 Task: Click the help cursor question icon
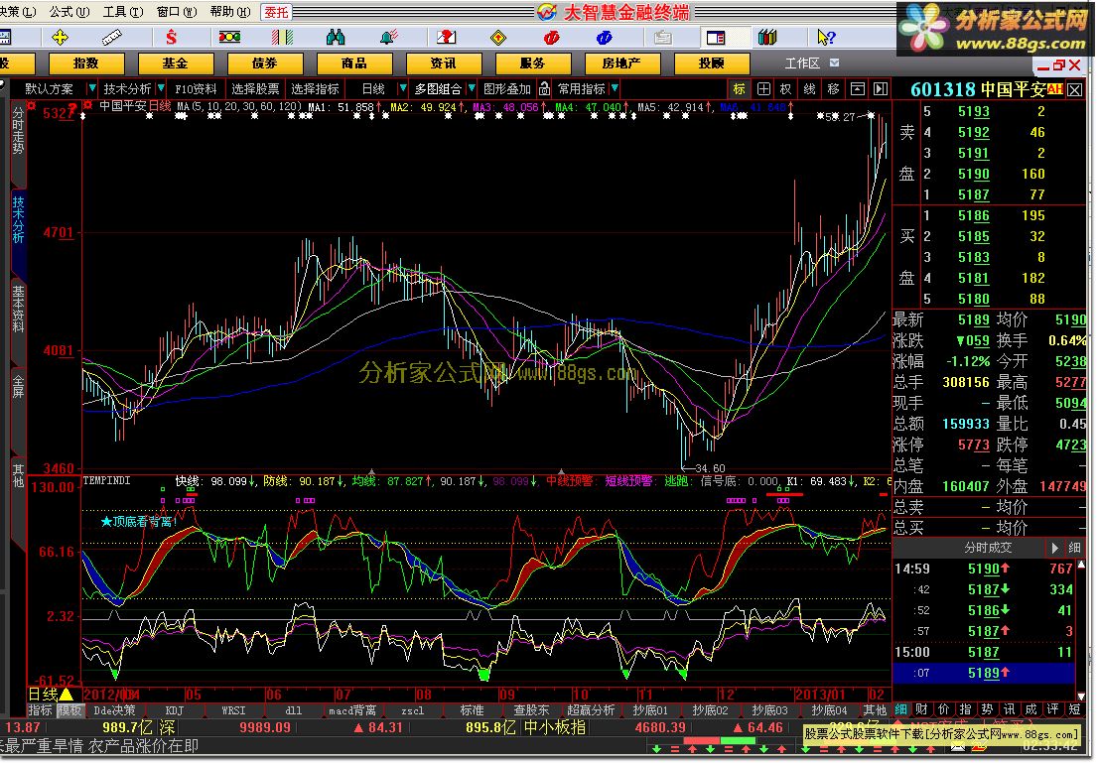coord(826,37)
